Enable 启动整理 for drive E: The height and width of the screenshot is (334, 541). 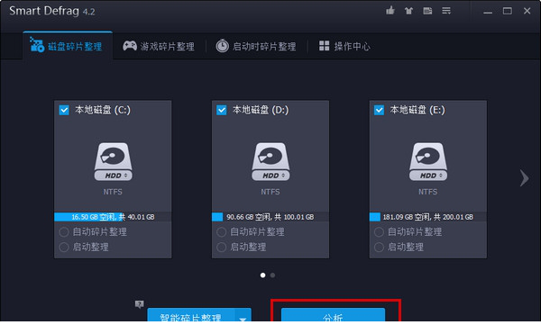pos(379,248)
